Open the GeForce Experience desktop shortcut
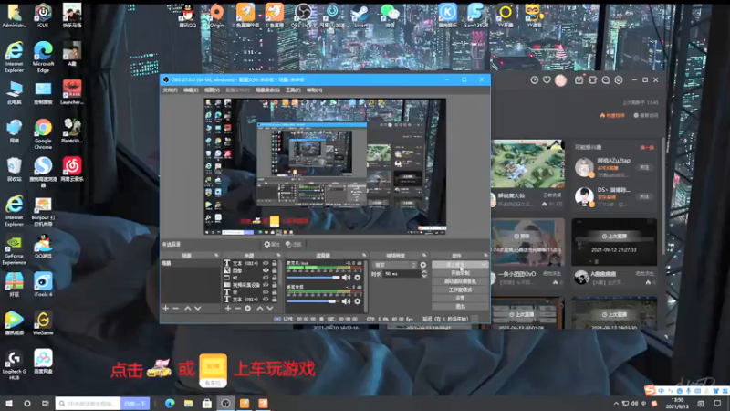Image resolution: width=730 pixels, height=411 pixels. (x=14, y=249)
